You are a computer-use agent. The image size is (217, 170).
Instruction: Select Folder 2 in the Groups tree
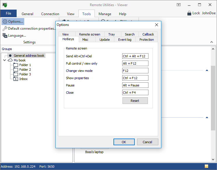[25, 70]
